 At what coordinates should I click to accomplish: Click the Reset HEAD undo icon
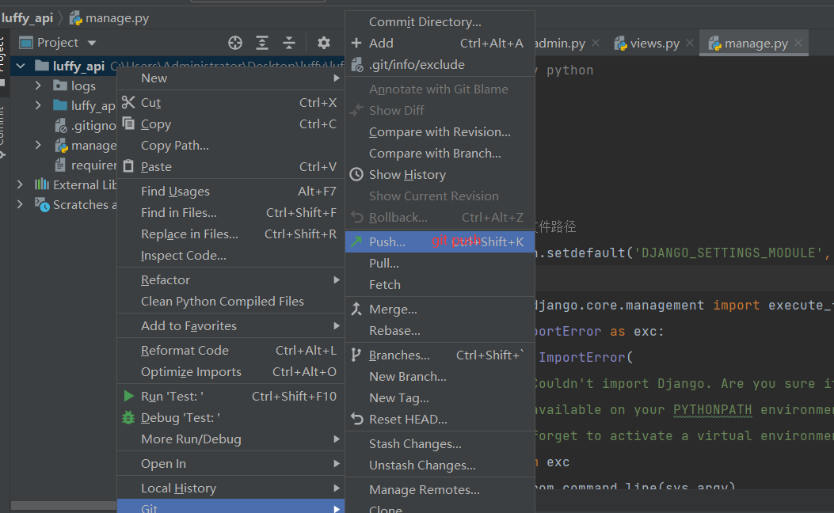click(x=356, y=419)
